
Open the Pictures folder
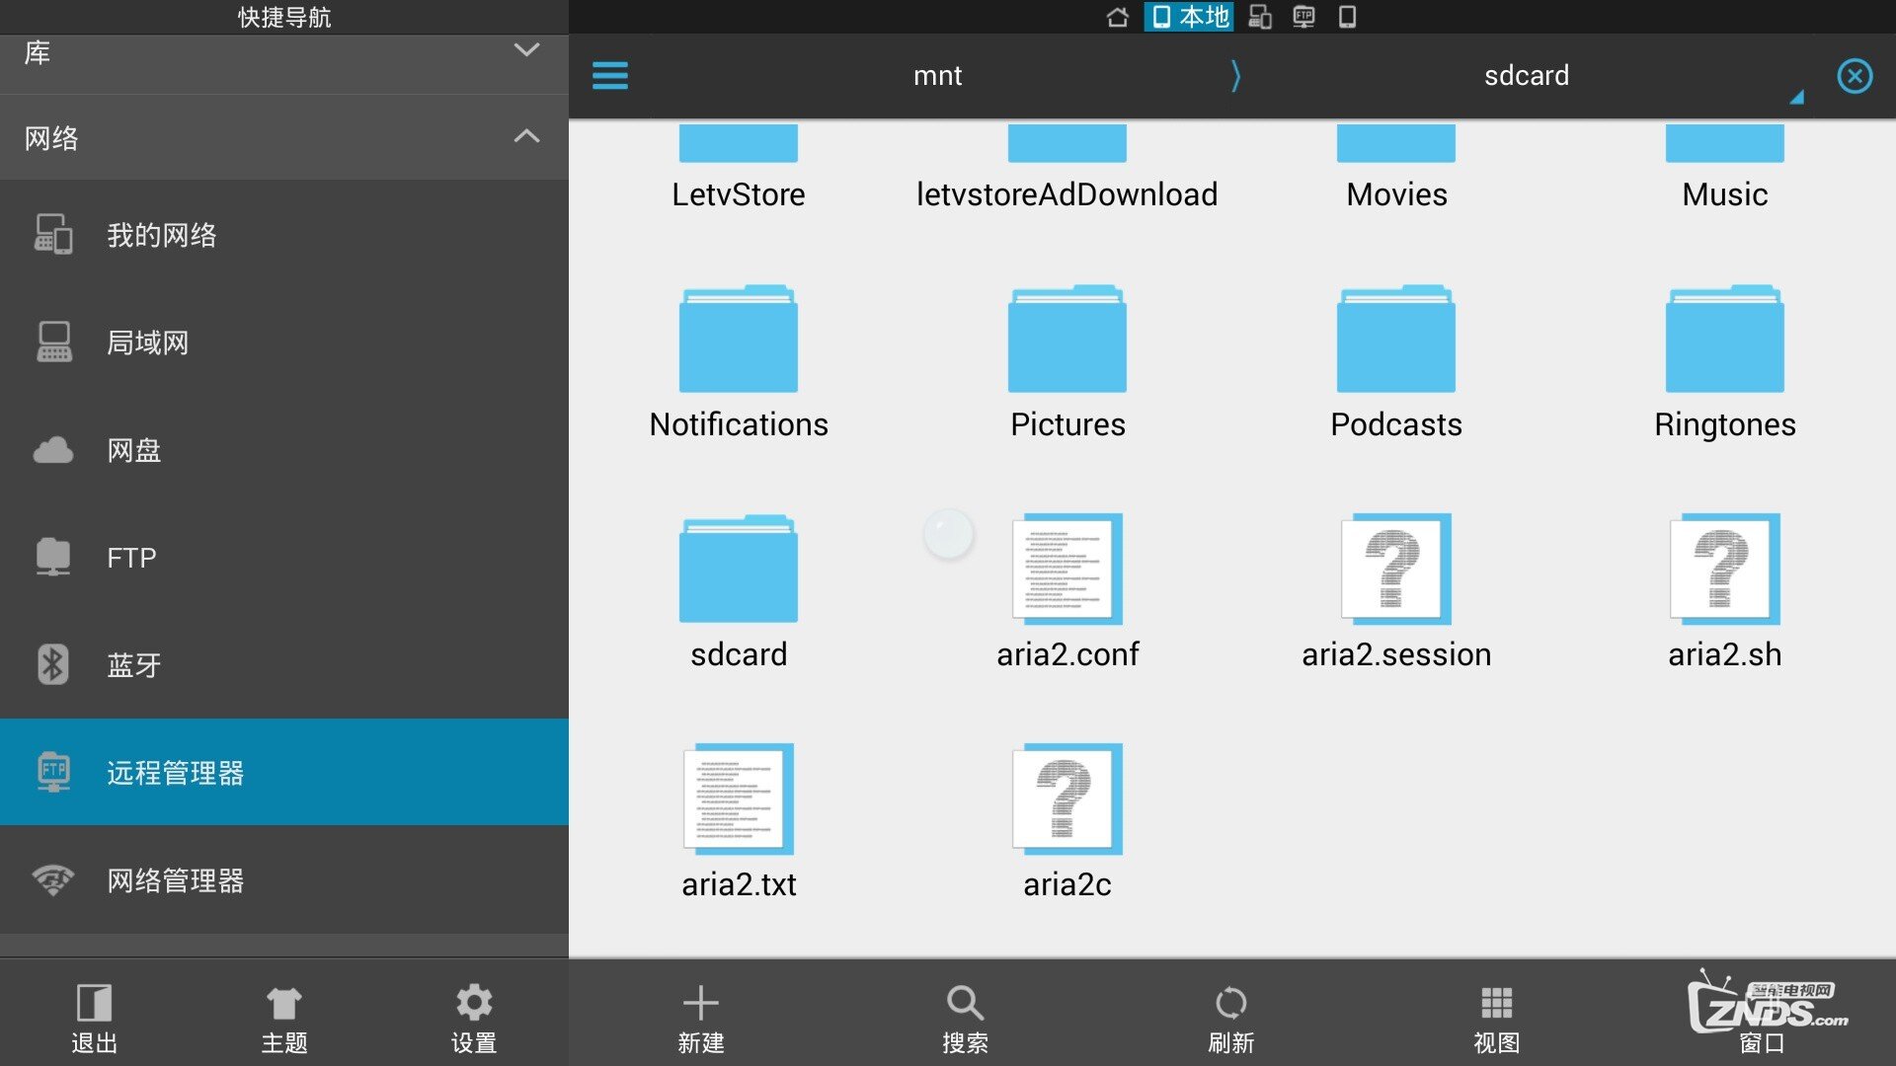click(x=1067, y=363)
